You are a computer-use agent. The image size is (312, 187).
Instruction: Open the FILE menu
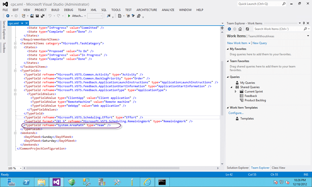pyautogui.click(x=5, y=10)
